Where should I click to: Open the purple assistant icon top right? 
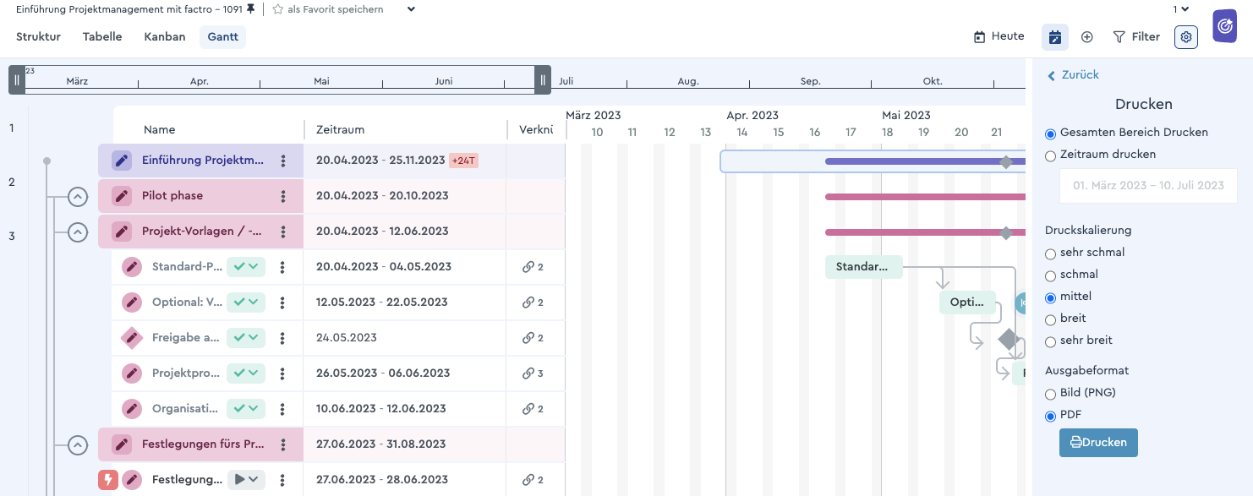coord(1224,27)
